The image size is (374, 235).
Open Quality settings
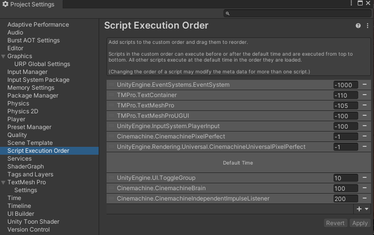click(17, 135)
